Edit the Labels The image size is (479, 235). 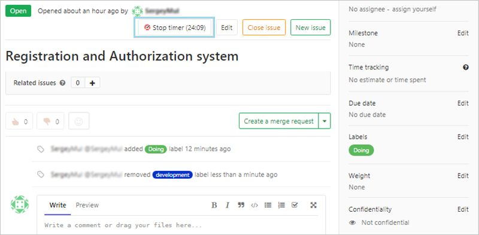click(463, 137)
